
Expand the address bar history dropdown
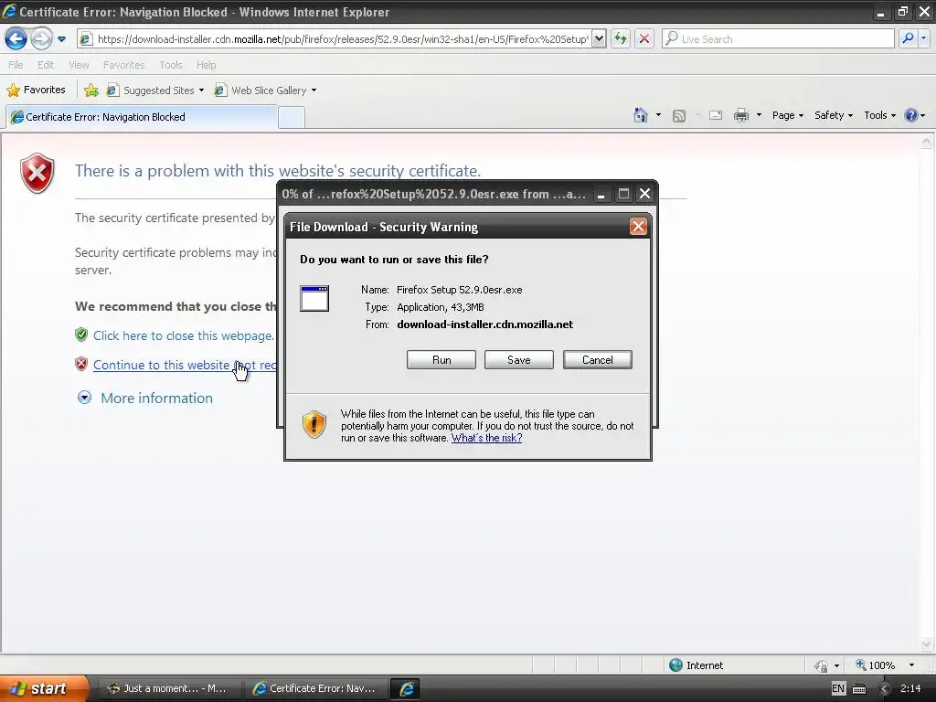coord(599,39)
